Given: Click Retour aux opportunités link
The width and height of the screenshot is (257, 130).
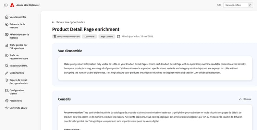Looking at the screenshot, I should [71, 22].
